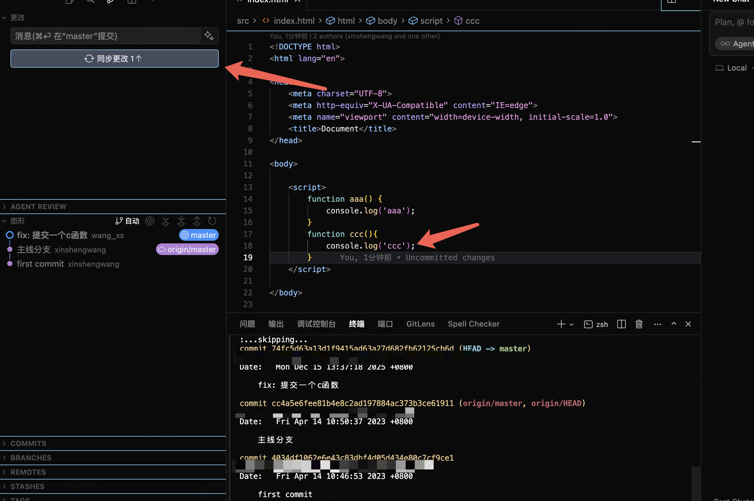
Task: Select the 'first commit' entry in graph
Action: (40, 264)
